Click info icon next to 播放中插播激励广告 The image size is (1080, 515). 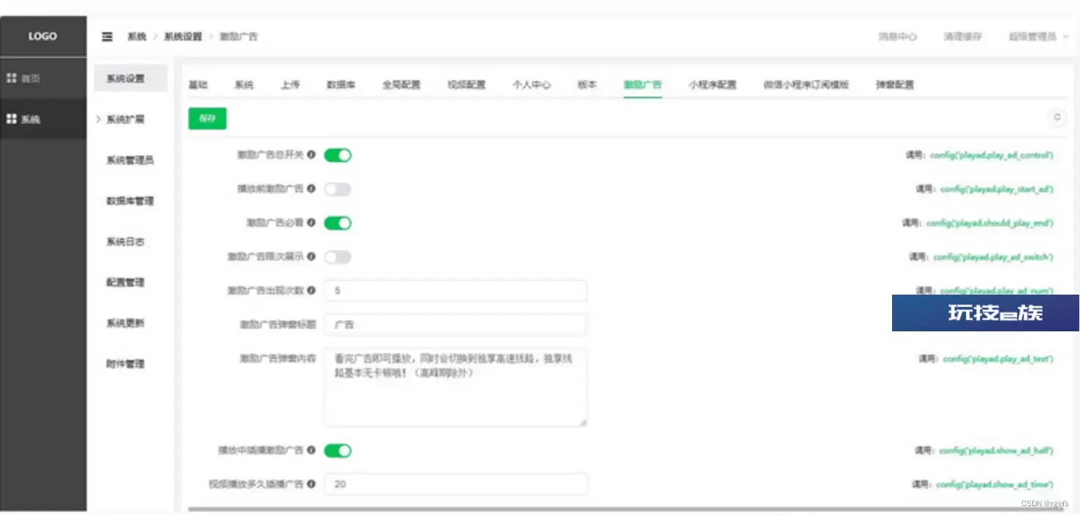tap(311, 450)
